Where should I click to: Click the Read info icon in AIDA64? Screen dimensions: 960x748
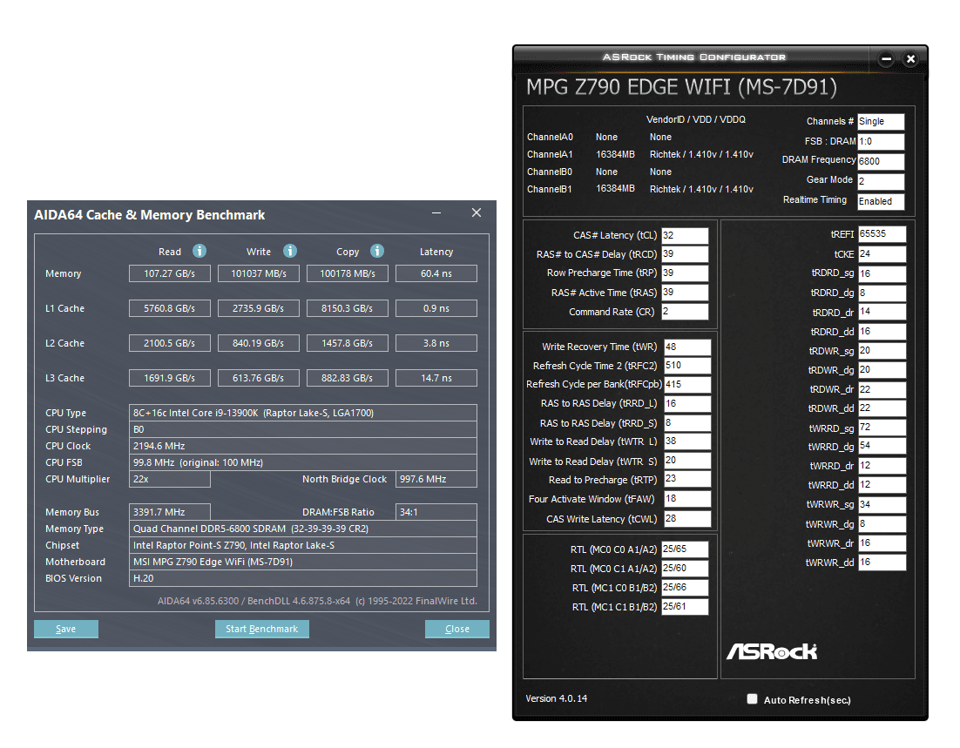point(199,251)
